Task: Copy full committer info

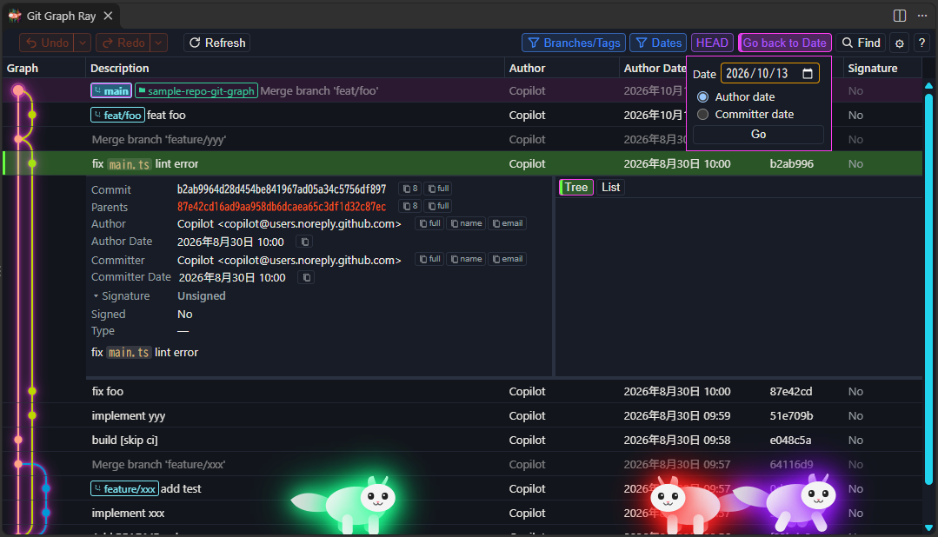Action: [429, 259]
